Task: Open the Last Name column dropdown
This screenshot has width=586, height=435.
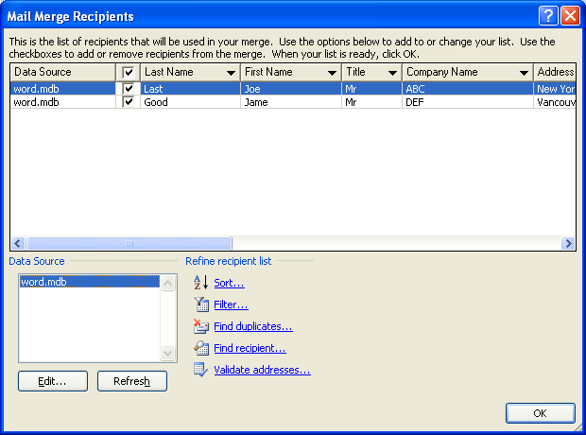Action: [232, 73]
